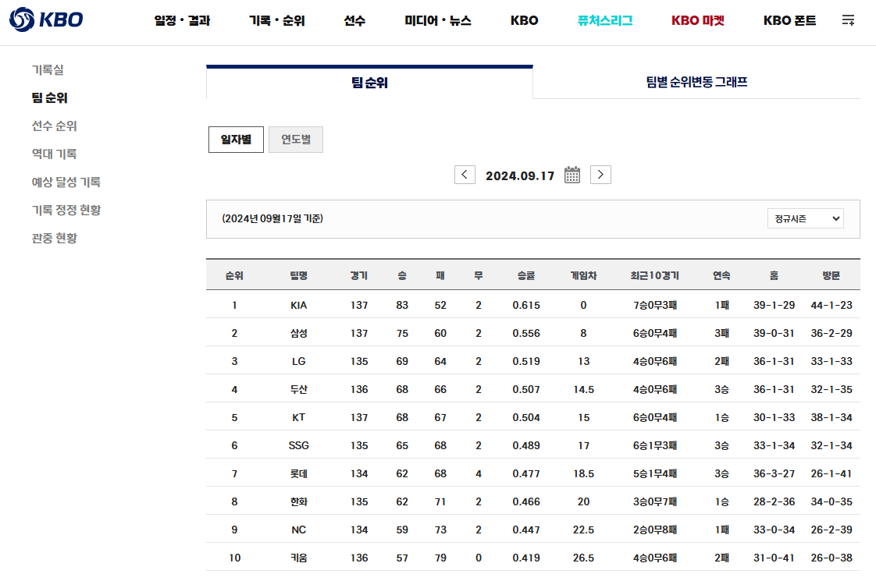Click the next date arrow
876x581 pixels.
(x=600, y=175)
